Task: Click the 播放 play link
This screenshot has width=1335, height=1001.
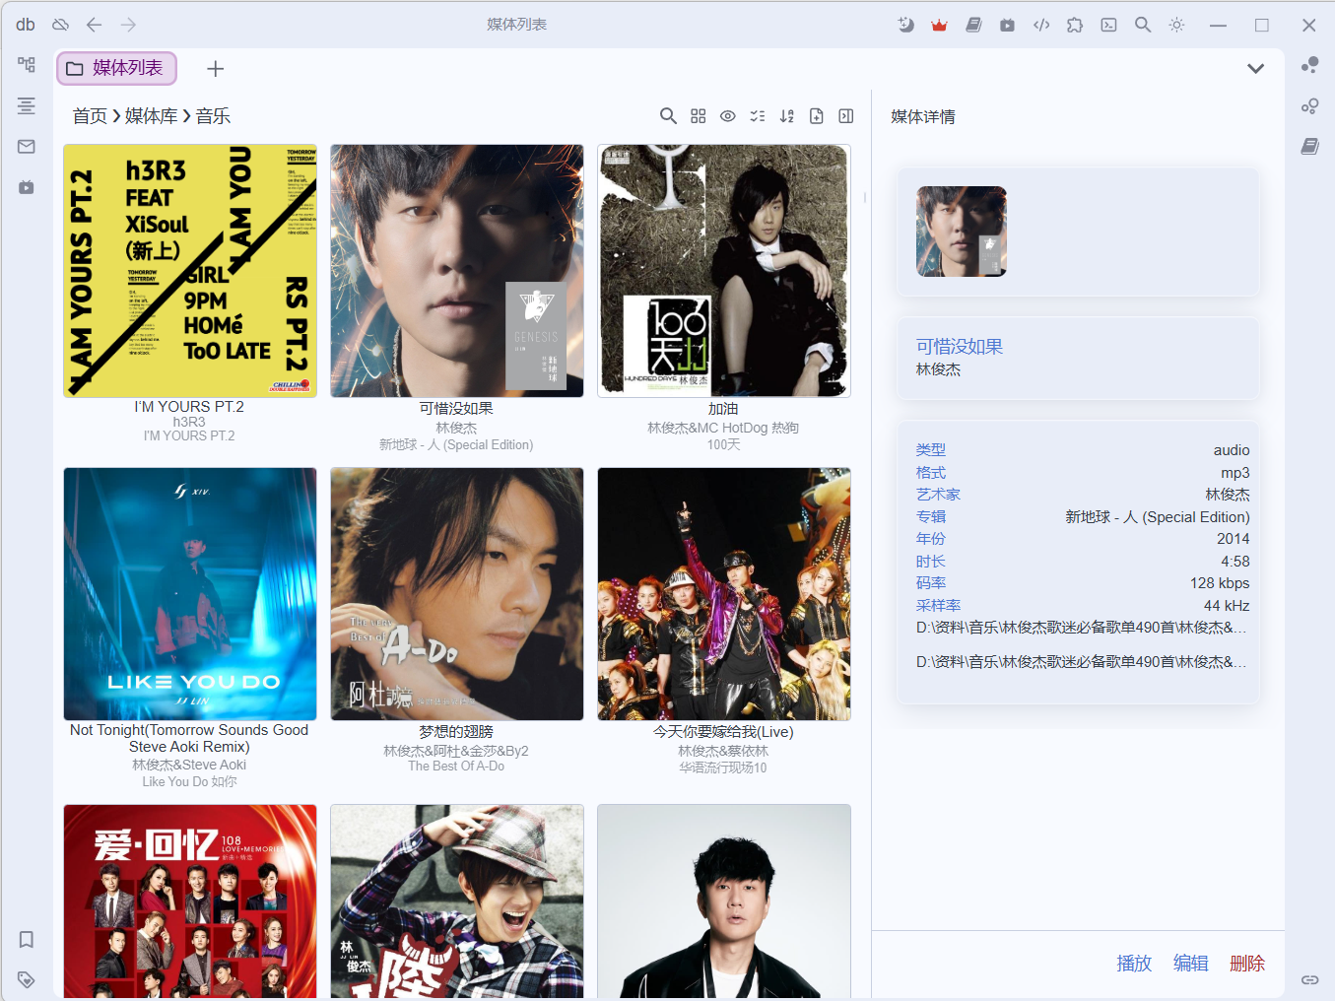Action: click(1134, 964)
